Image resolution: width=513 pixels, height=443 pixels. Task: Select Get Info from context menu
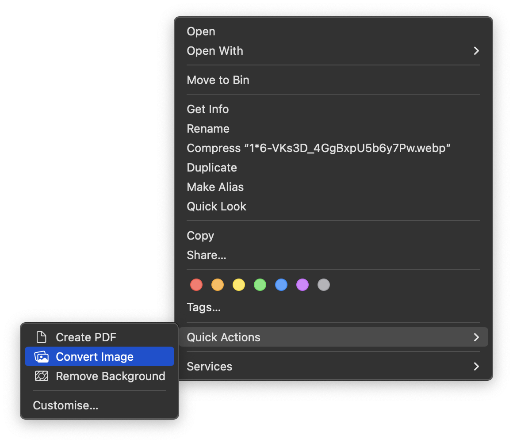(x=208, y=109)
